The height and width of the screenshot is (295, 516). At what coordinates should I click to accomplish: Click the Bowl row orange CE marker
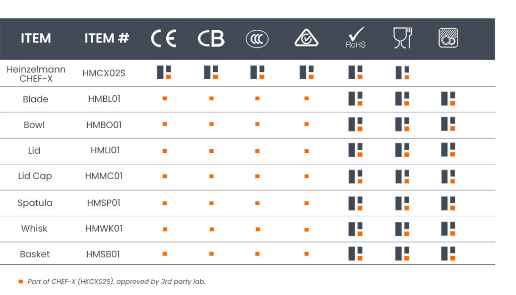(x=164, y=124)
